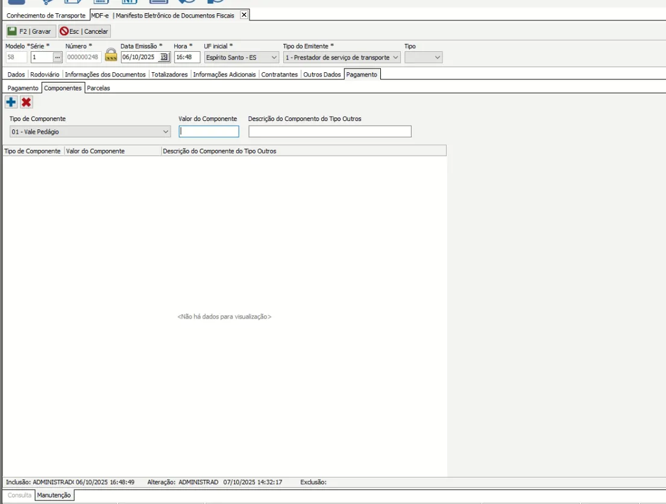The image size is (666, 504).
Task: Close the MDF-e document tab
Action: 243,15
